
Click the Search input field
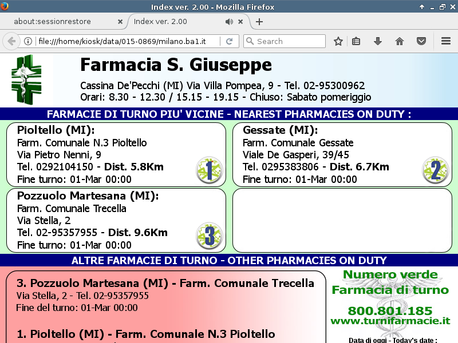289,41
